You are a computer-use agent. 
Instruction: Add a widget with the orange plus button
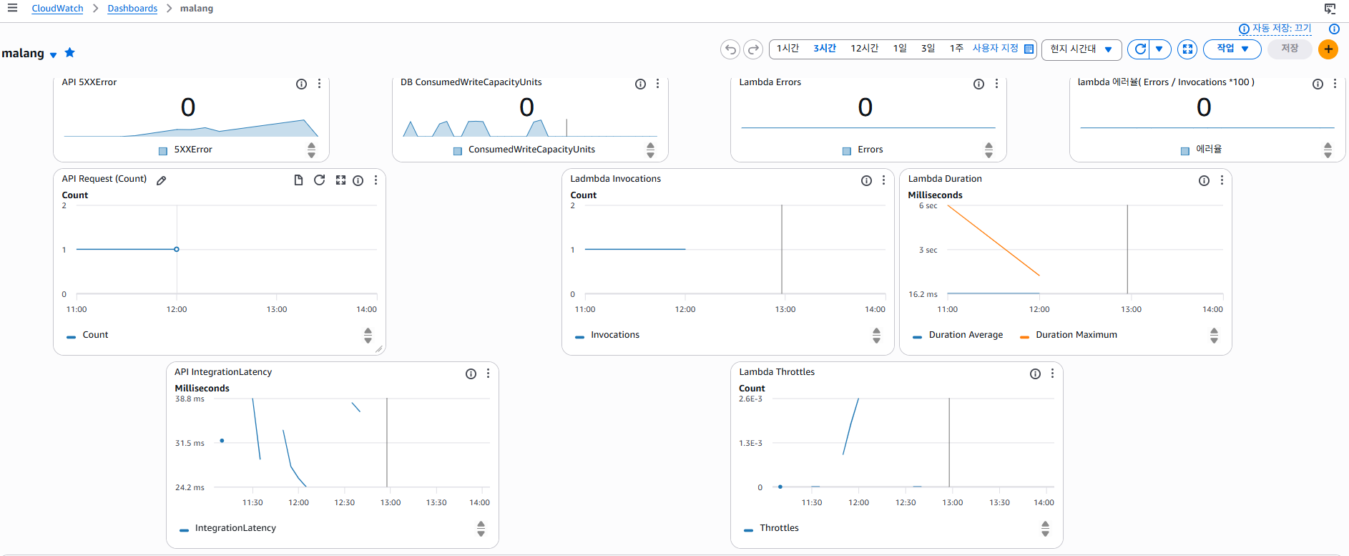click(x=1328, y=49)
